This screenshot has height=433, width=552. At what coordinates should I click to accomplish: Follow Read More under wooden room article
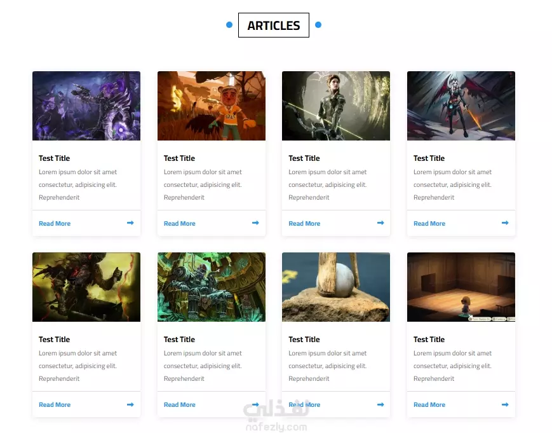pos(429,404)
